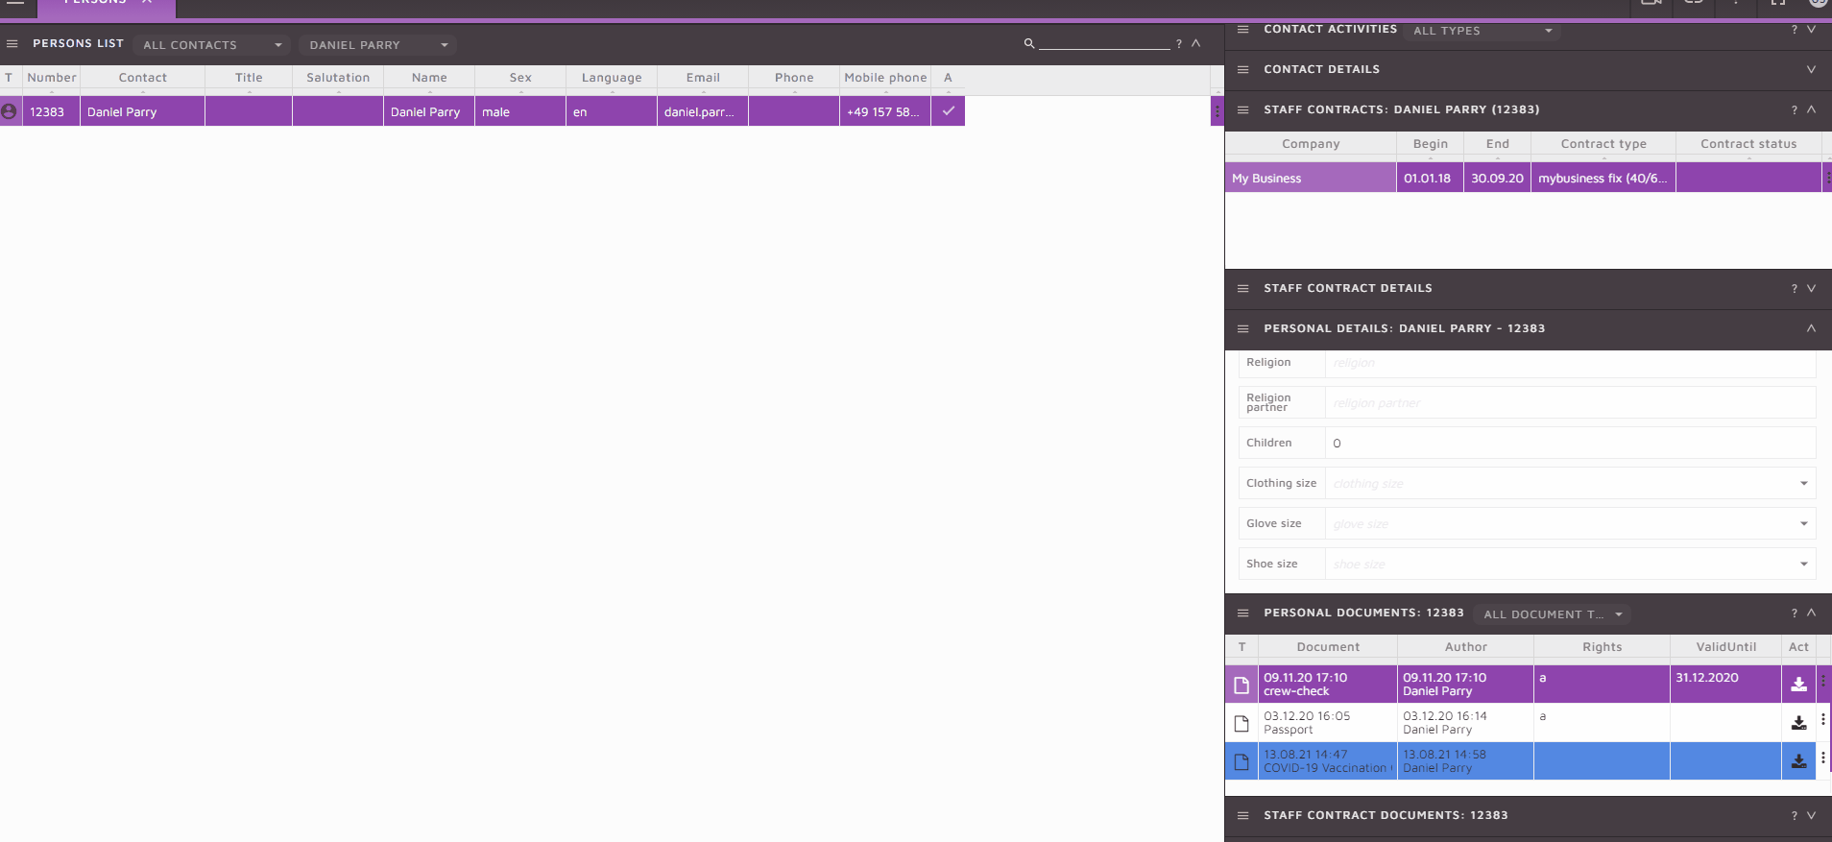Expand the Contact Details panel
Screen dimensions: 1832x842
(1812, 69)
